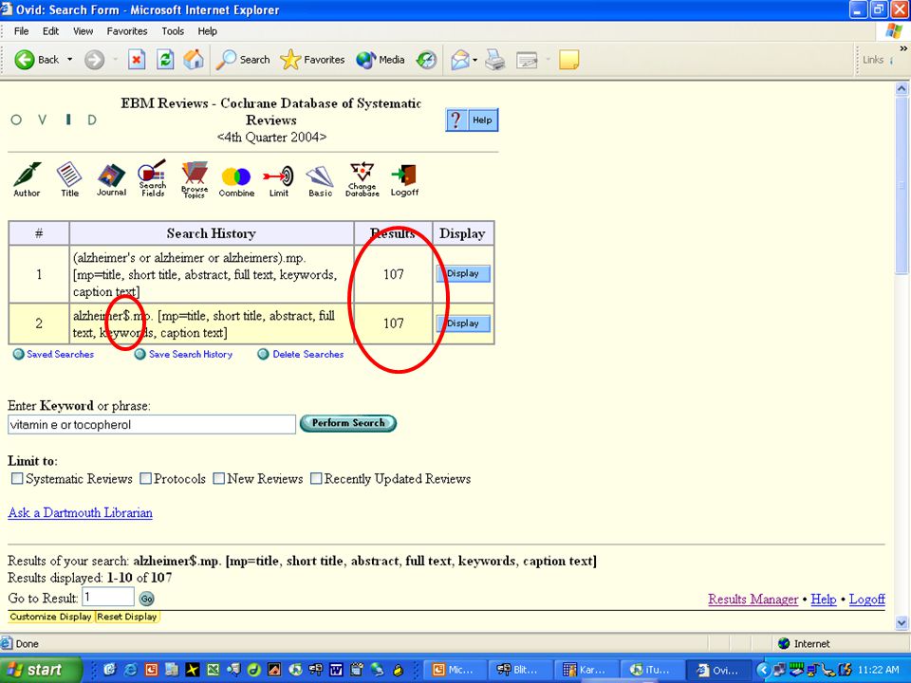Open the File menu
The width and height of the screenshot is (911, 683).
click(x=22, y=30)
